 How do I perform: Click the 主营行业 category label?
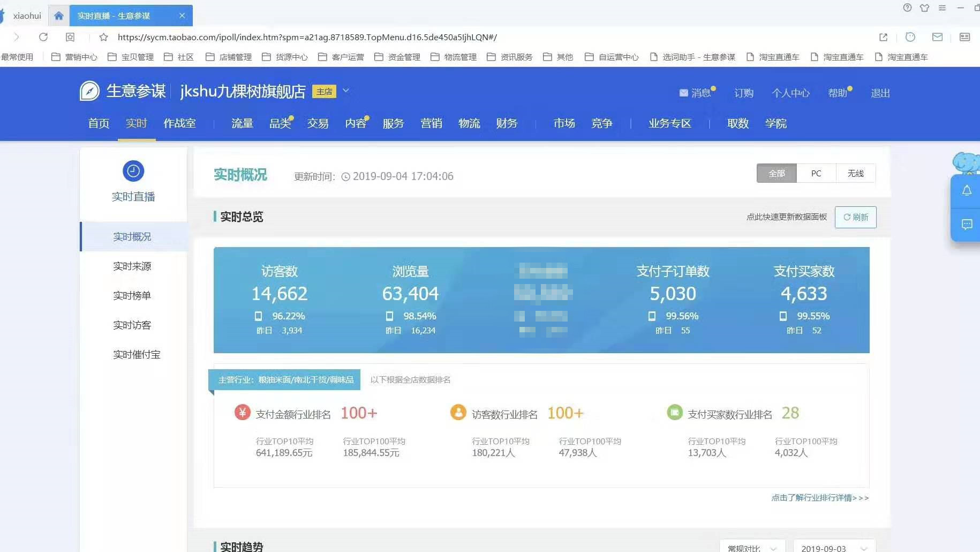tap(284, 379)
